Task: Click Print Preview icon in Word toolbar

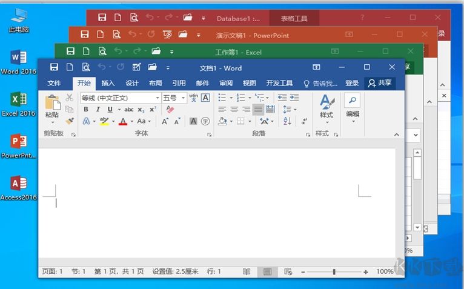Action: 86,67
